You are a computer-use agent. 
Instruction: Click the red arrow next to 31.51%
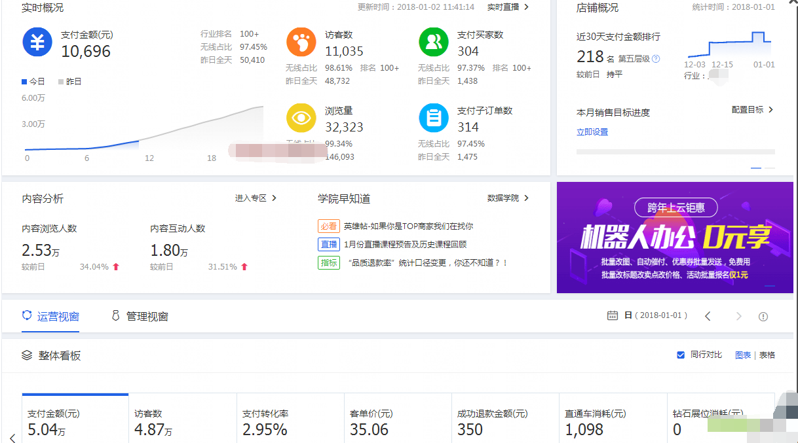click(x=244, y=266)
